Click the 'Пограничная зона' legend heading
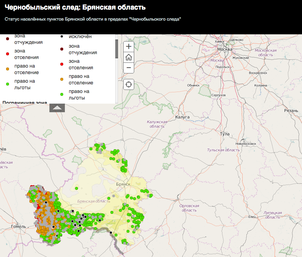302x257 pixels. click(24, 102)
